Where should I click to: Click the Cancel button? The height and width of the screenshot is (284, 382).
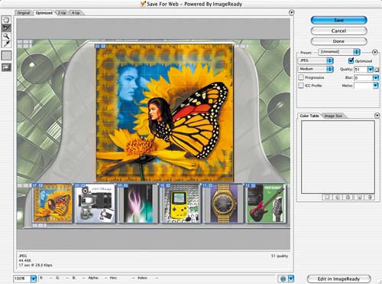[x=339, y=31]
